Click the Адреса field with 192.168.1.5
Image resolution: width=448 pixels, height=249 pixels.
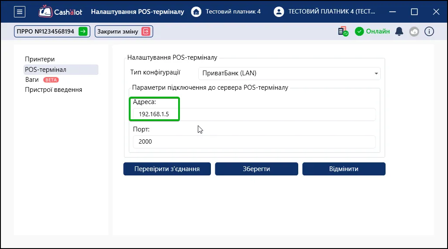(x=254, y=114)
